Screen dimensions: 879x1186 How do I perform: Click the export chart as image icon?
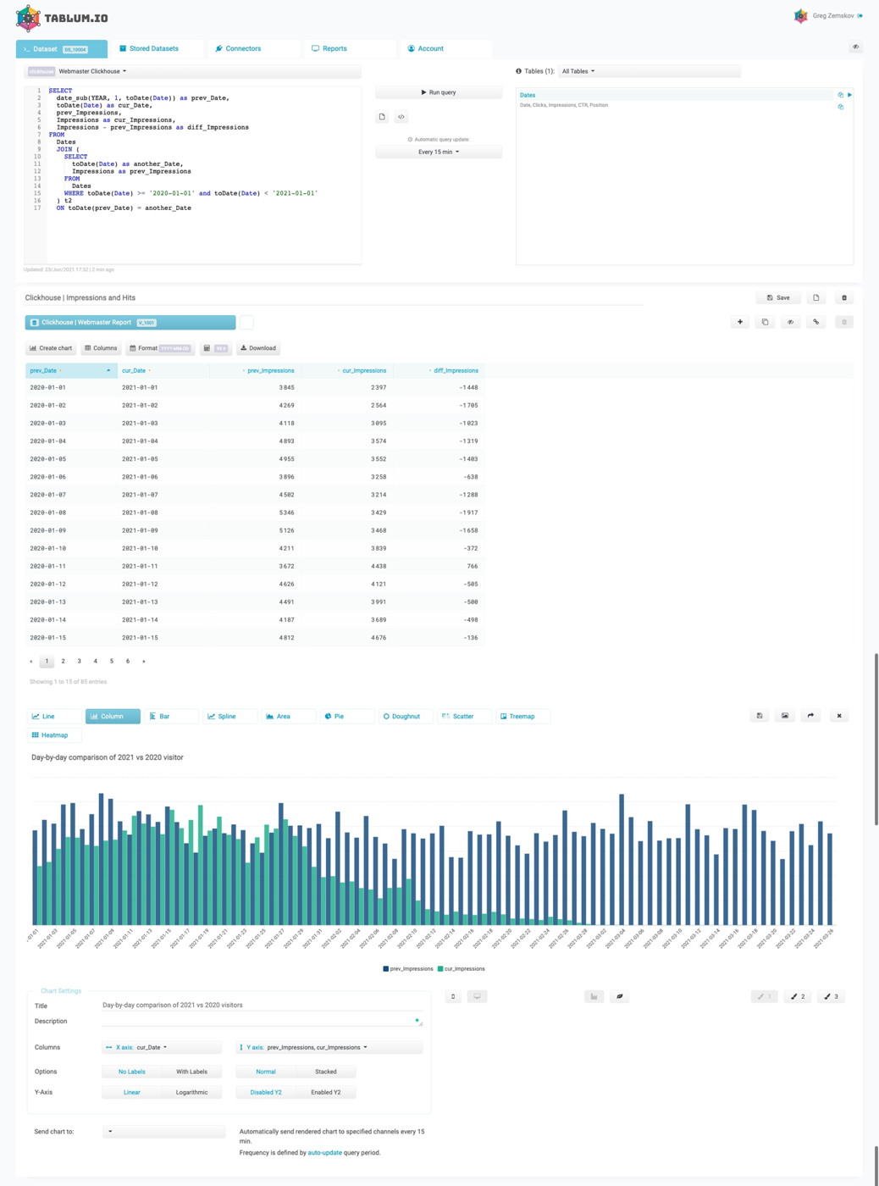tap(785, 716)
